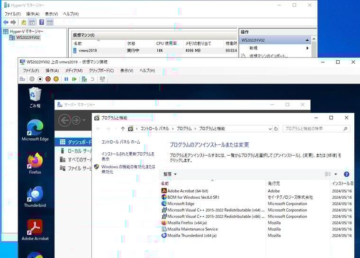Open the Server Manager navigation history dropdown arrow
This screenshot has width=360, height=258.
84,120
